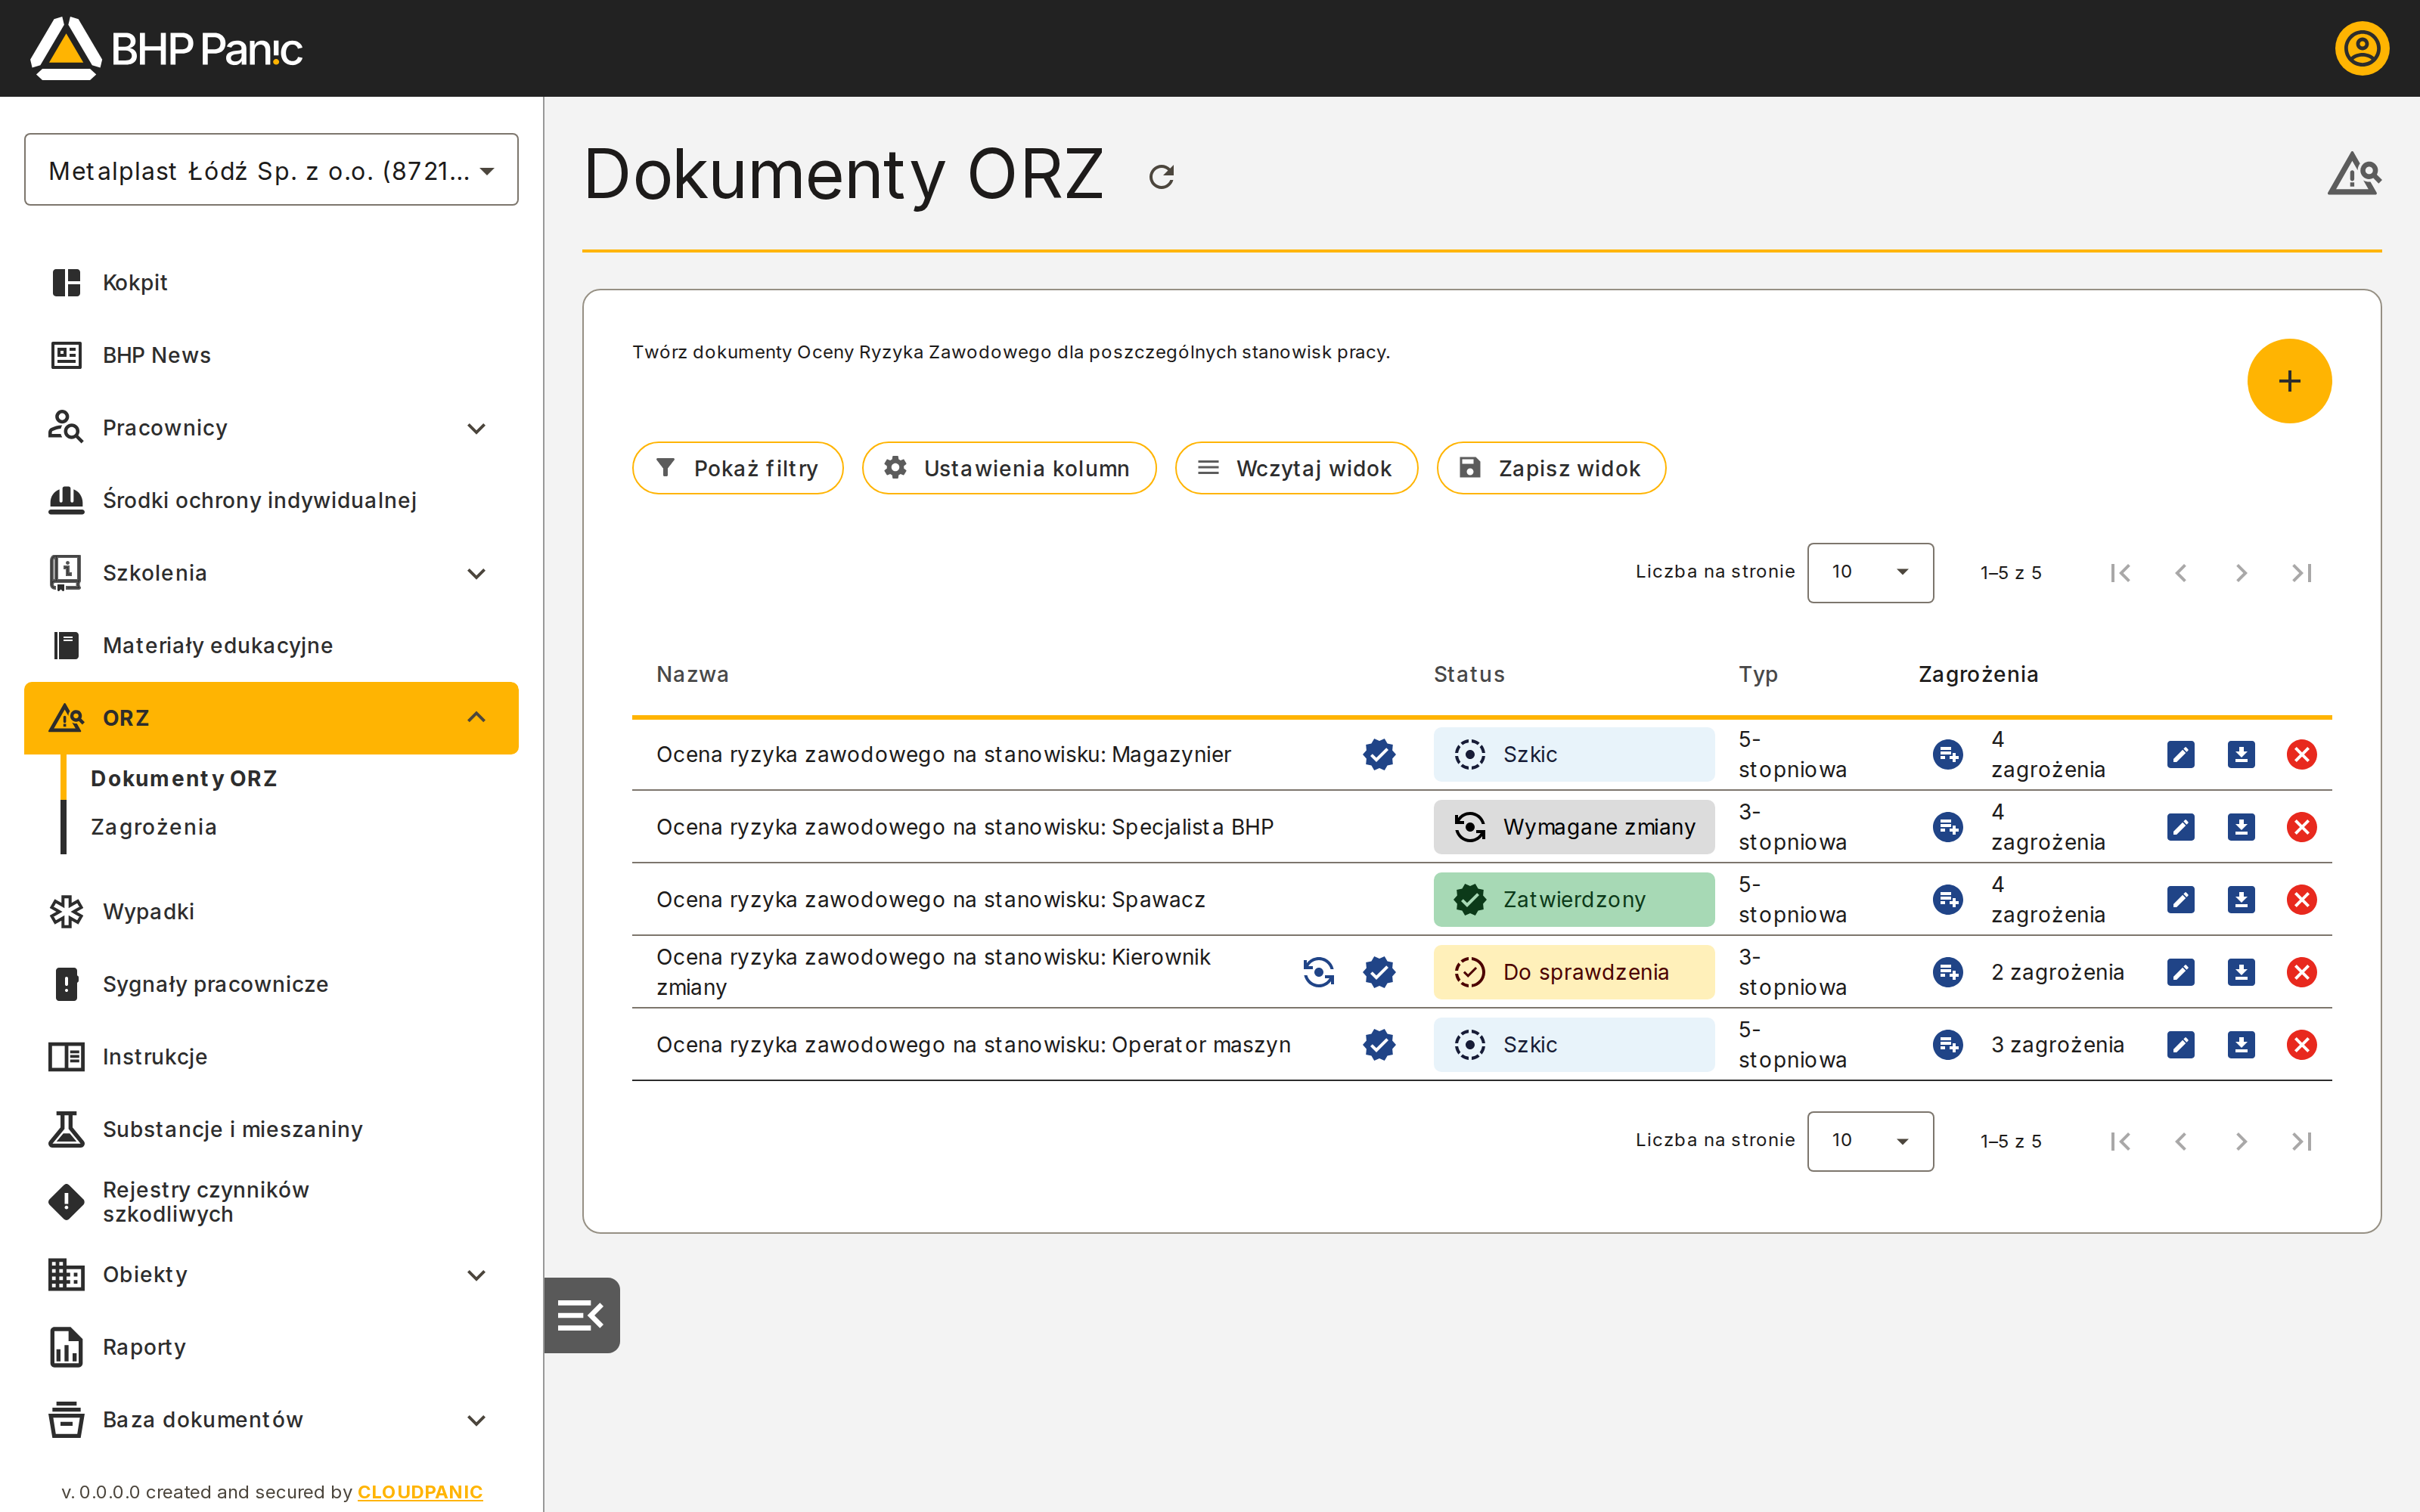
Task: Open Ustawienia kolumn
Action: pyautogui.click(x=1008, y=468)
